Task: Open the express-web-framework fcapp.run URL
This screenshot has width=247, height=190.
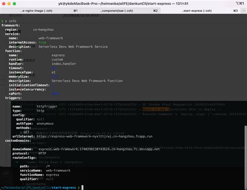Action: 94,136
